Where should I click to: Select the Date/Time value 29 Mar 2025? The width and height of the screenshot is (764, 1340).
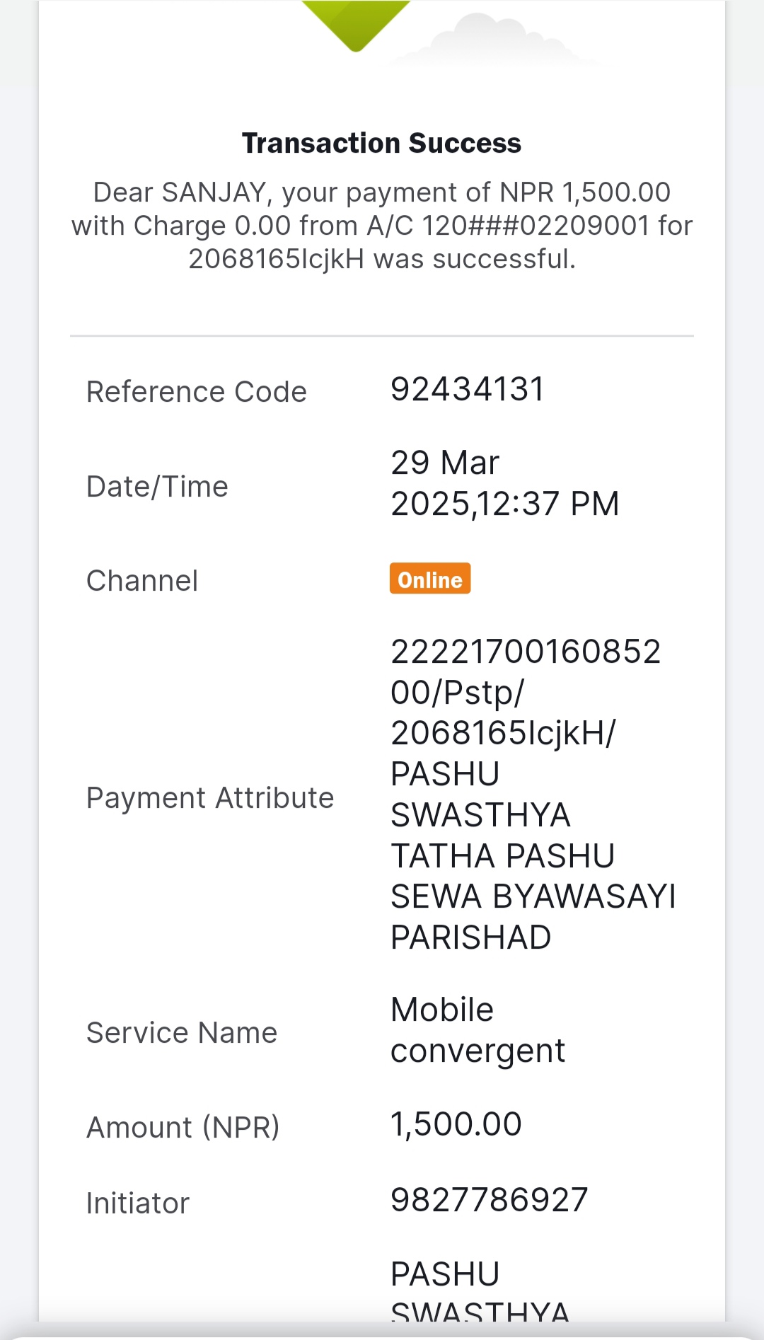505,483
